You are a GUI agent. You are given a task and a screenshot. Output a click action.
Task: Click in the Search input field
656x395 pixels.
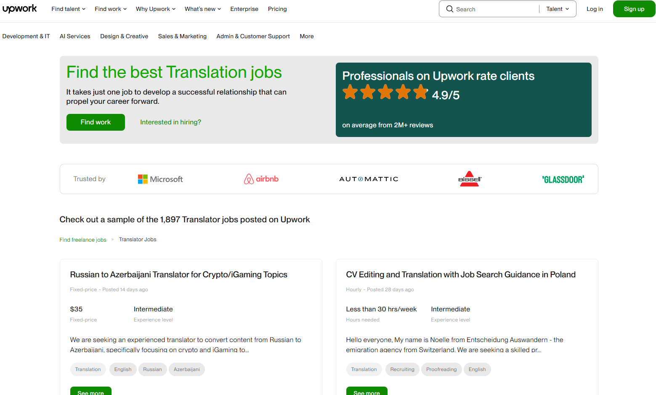[x=494, y=9]
